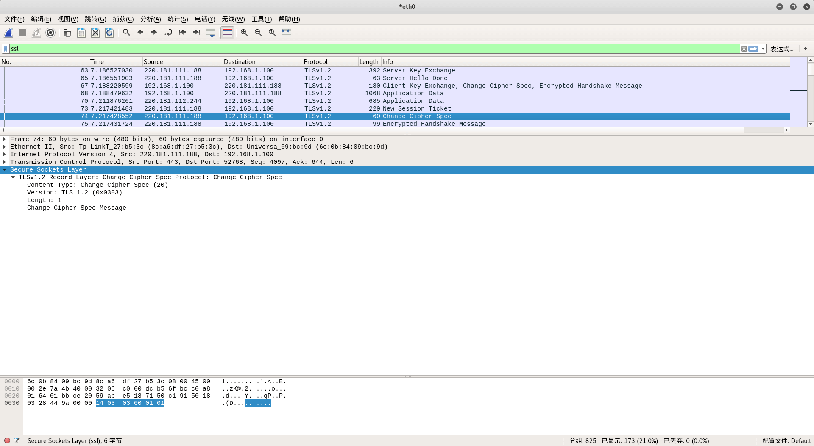Open capture options gear icon

click(50, 33)
